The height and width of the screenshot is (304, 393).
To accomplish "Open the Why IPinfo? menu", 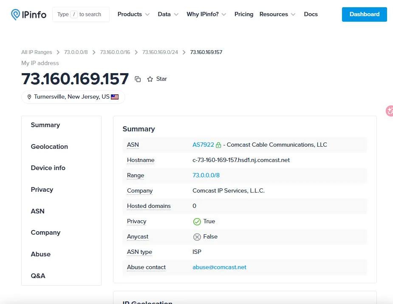I will tap(206, 14).
